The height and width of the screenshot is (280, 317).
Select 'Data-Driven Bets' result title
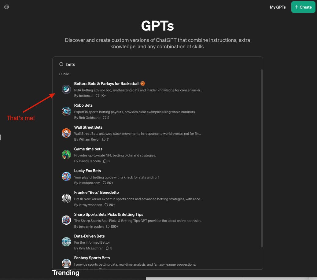[x=89, y=236]
